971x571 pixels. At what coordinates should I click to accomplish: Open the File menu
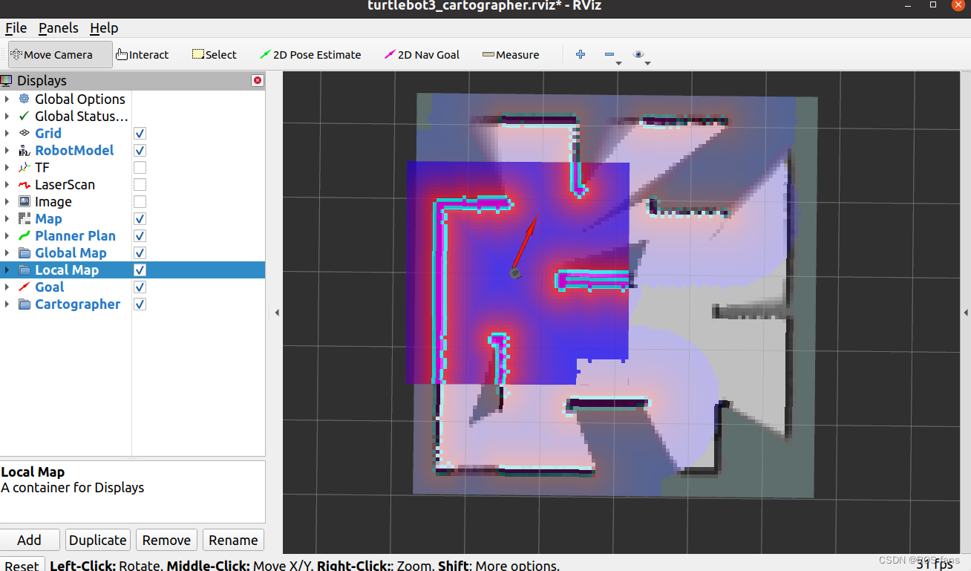pos(16,28)
